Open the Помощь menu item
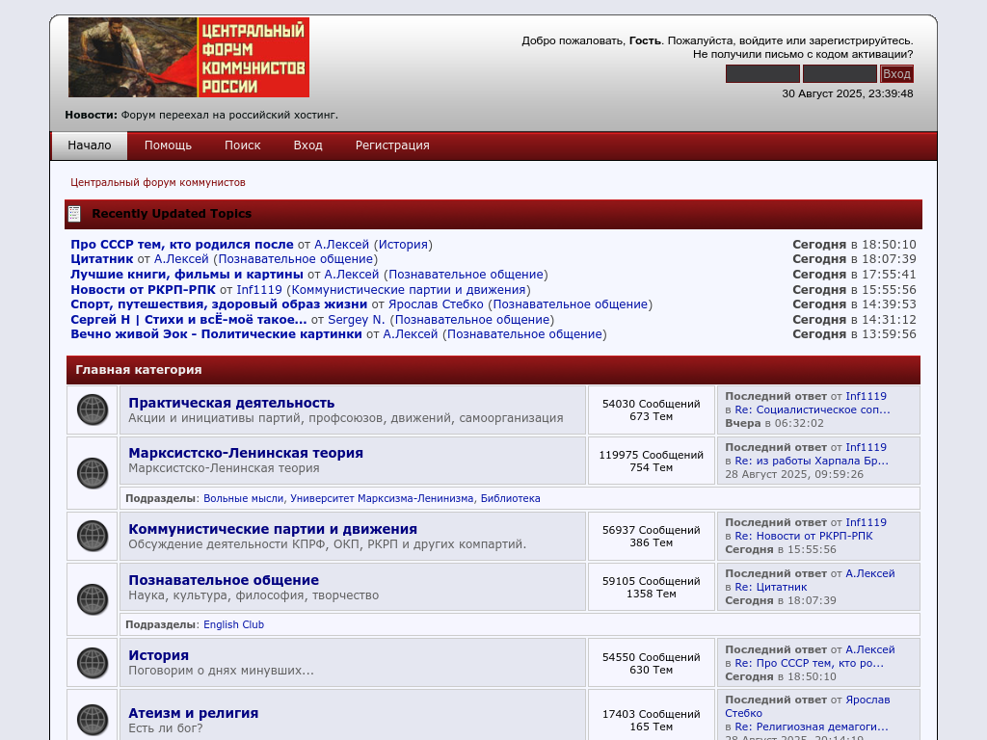Image resolution: width=987 pixels, height=740 pixels. coord(168,145)
